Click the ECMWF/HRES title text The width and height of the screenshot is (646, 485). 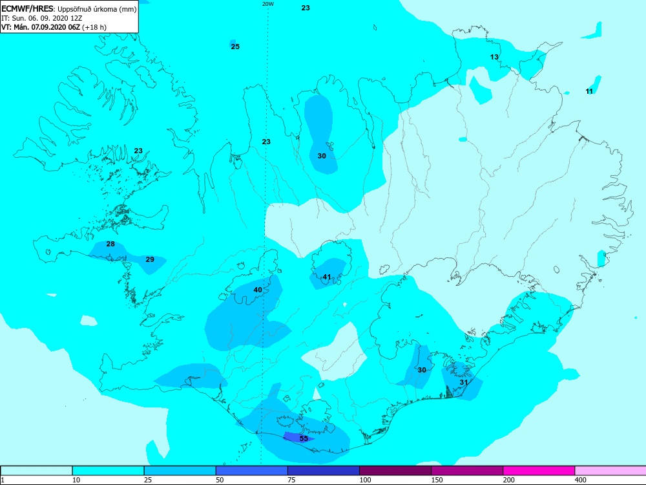point(27,8)
